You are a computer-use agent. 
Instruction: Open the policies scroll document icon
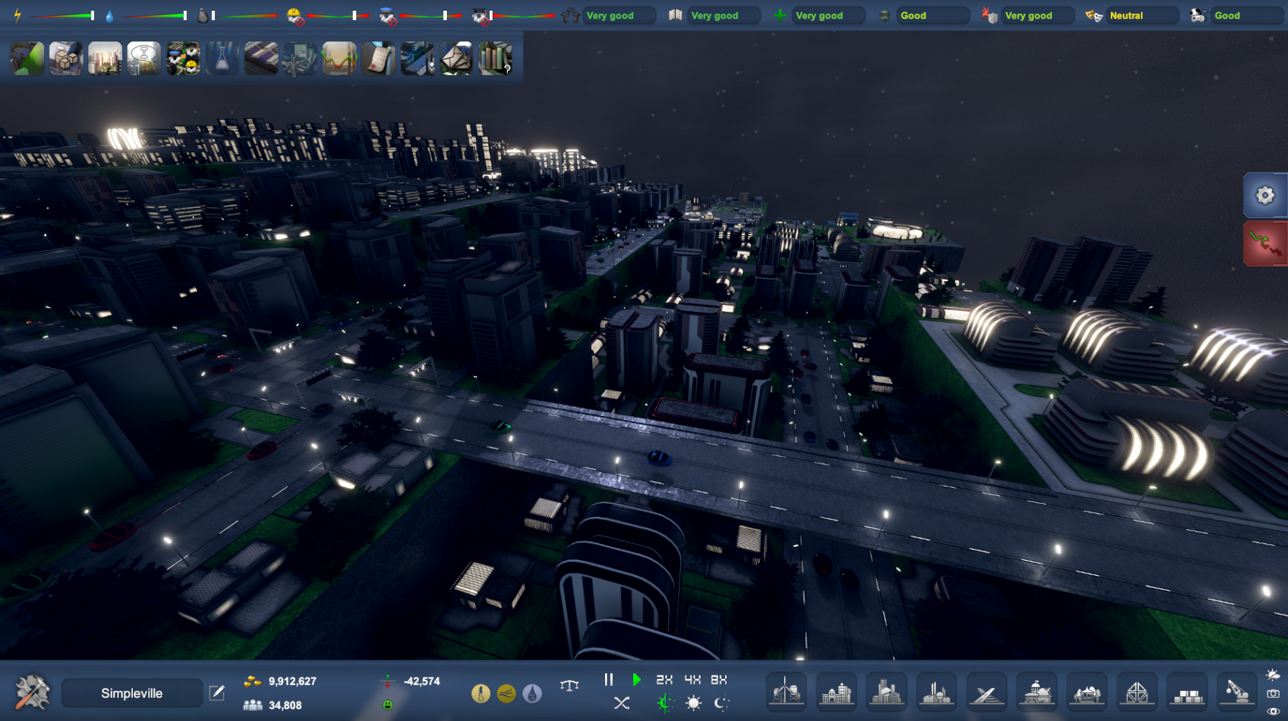point(378,58)
